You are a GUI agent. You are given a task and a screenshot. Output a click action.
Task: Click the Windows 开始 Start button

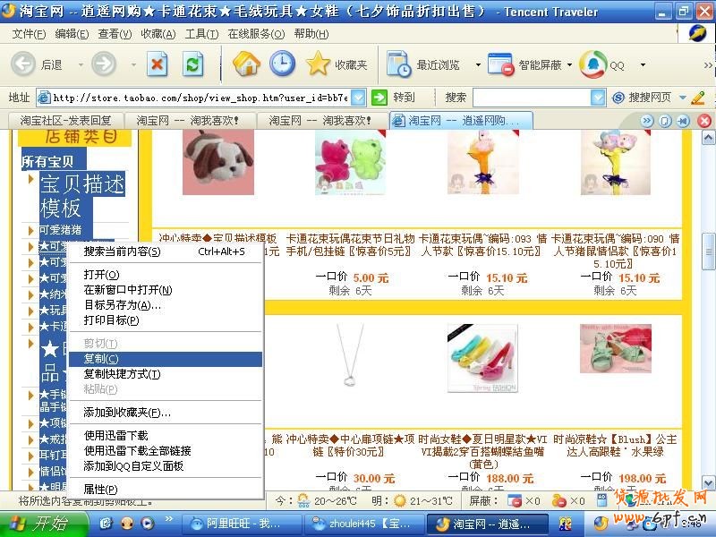point(39,524)
